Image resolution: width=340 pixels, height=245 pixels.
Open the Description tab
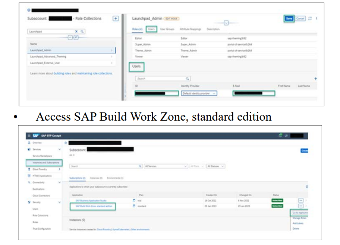(x=213, y=29)
